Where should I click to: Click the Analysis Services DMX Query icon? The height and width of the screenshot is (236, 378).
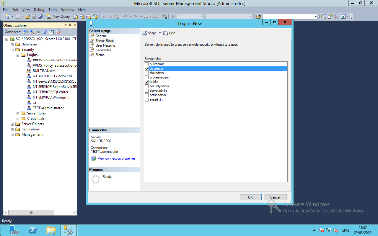(89, 17)
